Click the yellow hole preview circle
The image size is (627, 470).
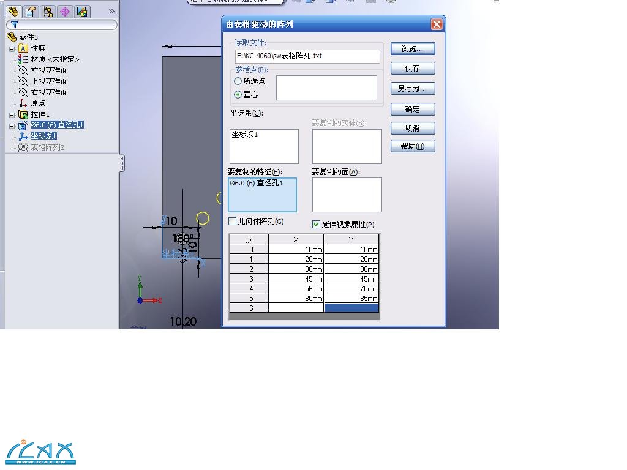click(203, 218)
